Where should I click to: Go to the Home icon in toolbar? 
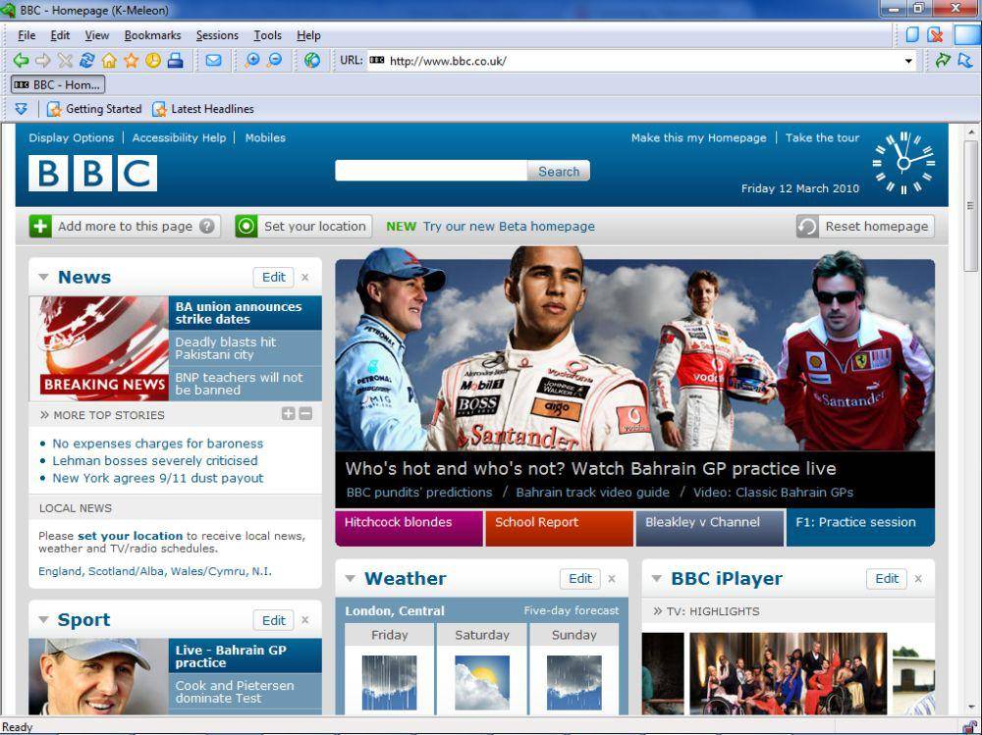coord(109,61)
